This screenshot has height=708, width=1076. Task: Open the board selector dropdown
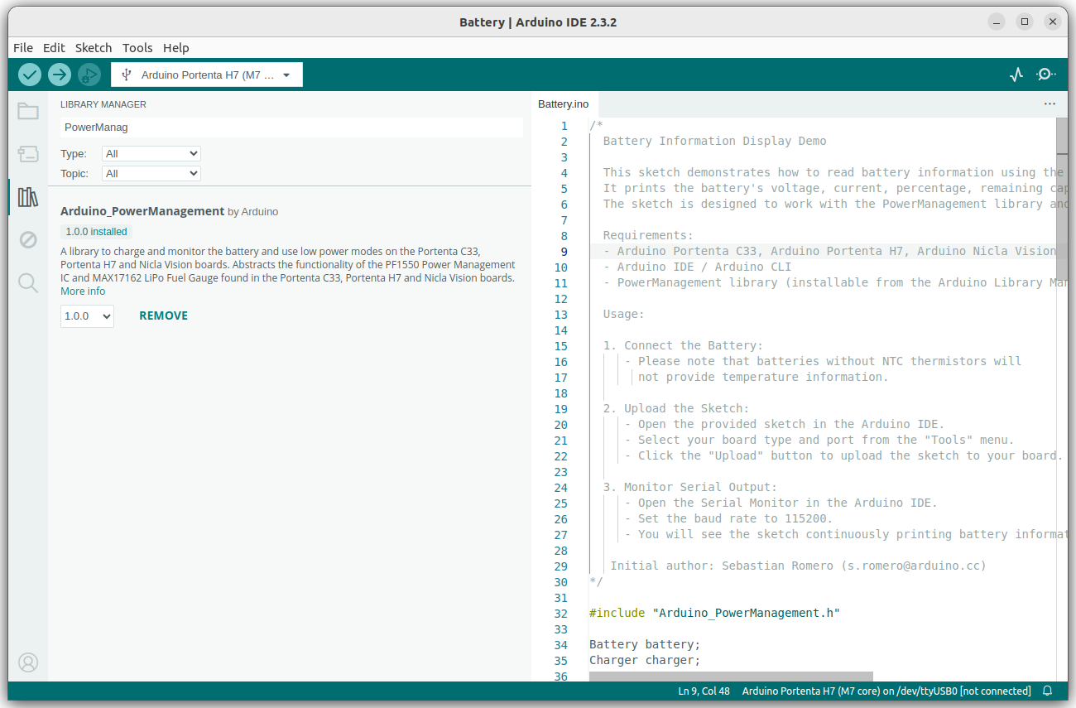(207, 75)
